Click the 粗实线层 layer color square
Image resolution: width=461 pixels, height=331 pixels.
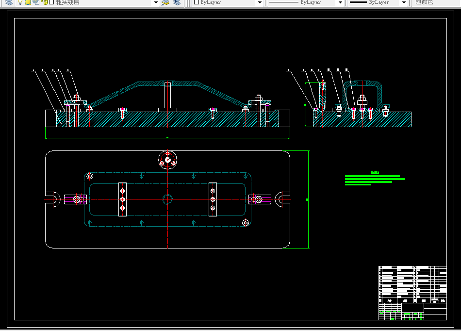click(x=51, y=2)
